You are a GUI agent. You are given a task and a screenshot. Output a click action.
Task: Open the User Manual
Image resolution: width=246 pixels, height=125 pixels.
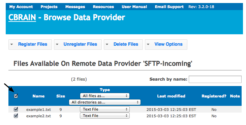click(134, 7)
